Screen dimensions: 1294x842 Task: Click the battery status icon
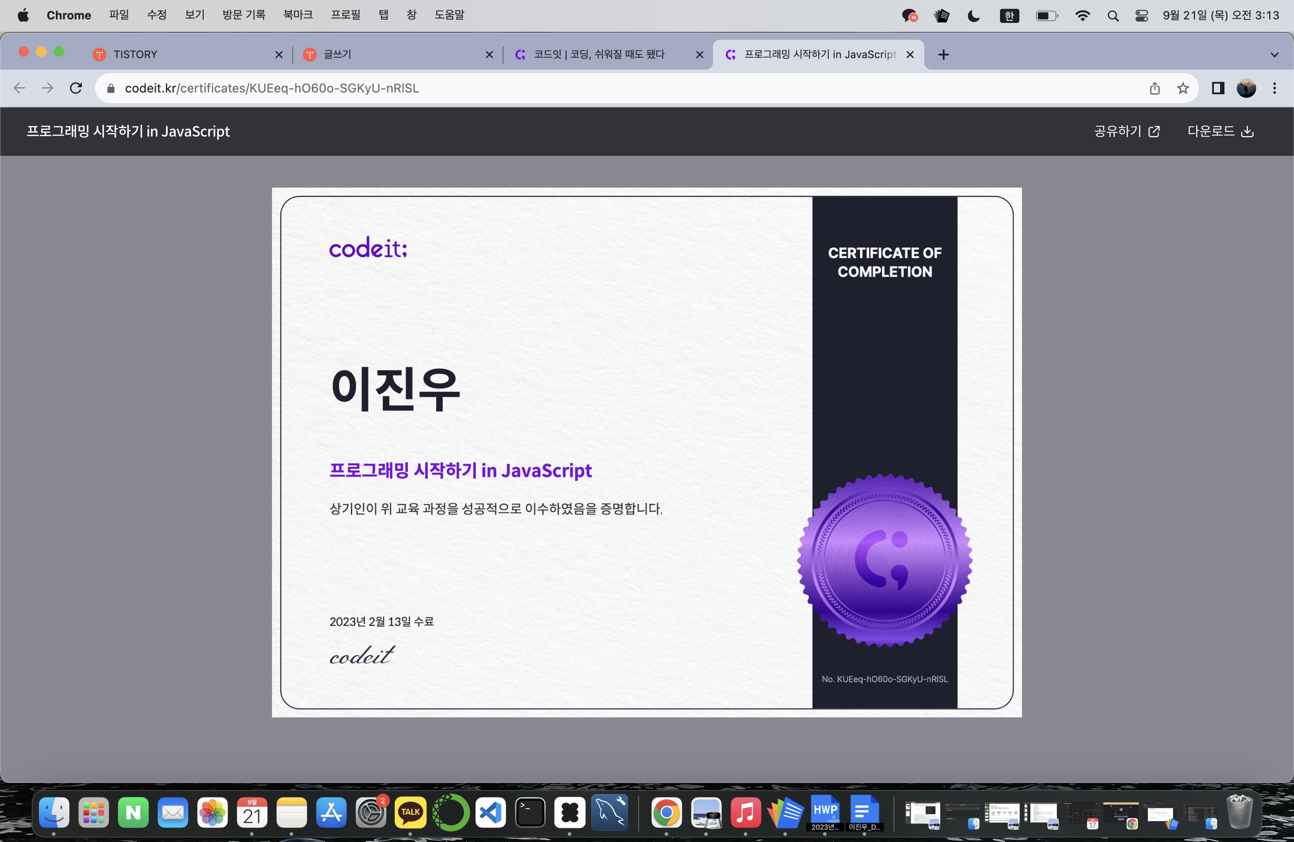[x=1047, y=16]
